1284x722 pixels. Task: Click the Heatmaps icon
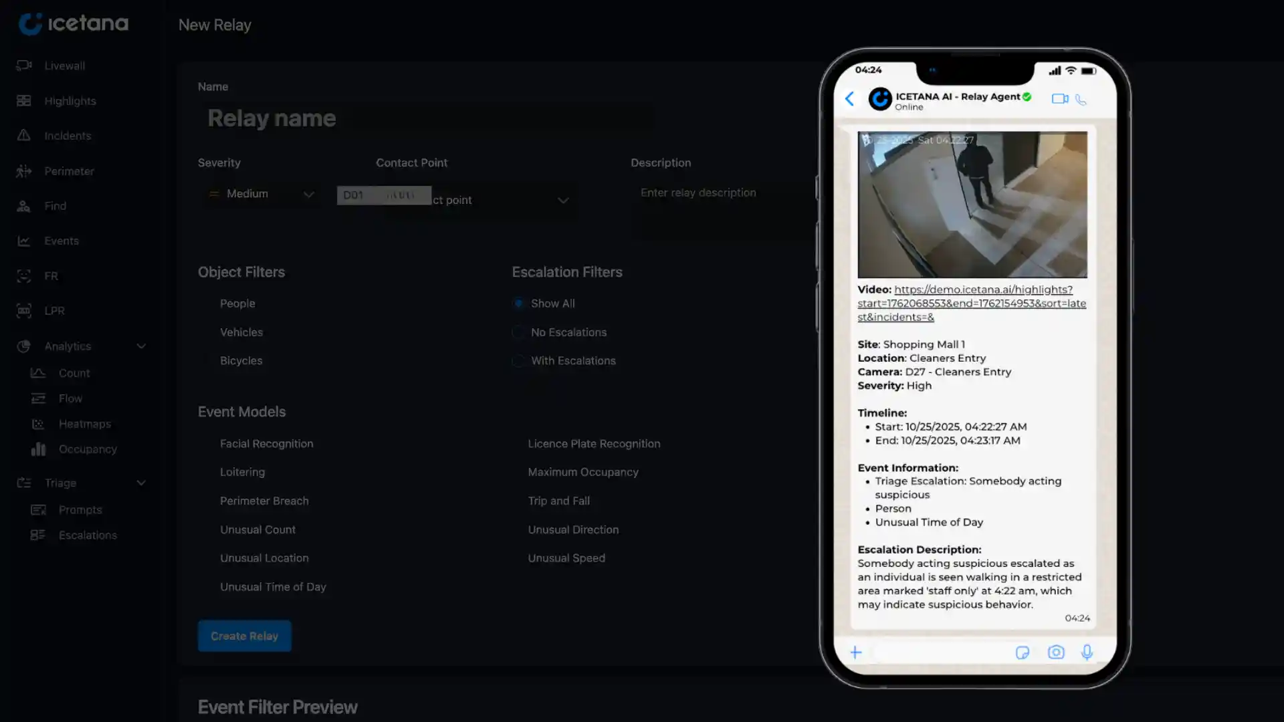tap(38, 424)
